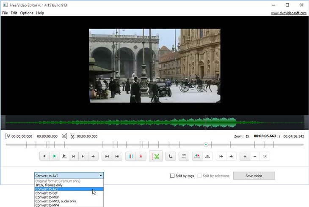The image size is (309, 207).
Task: Open the Edit menu
Action: 14,13
